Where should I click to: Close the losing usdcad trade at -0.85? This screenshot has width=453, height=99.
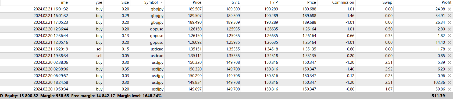point(449,56)
